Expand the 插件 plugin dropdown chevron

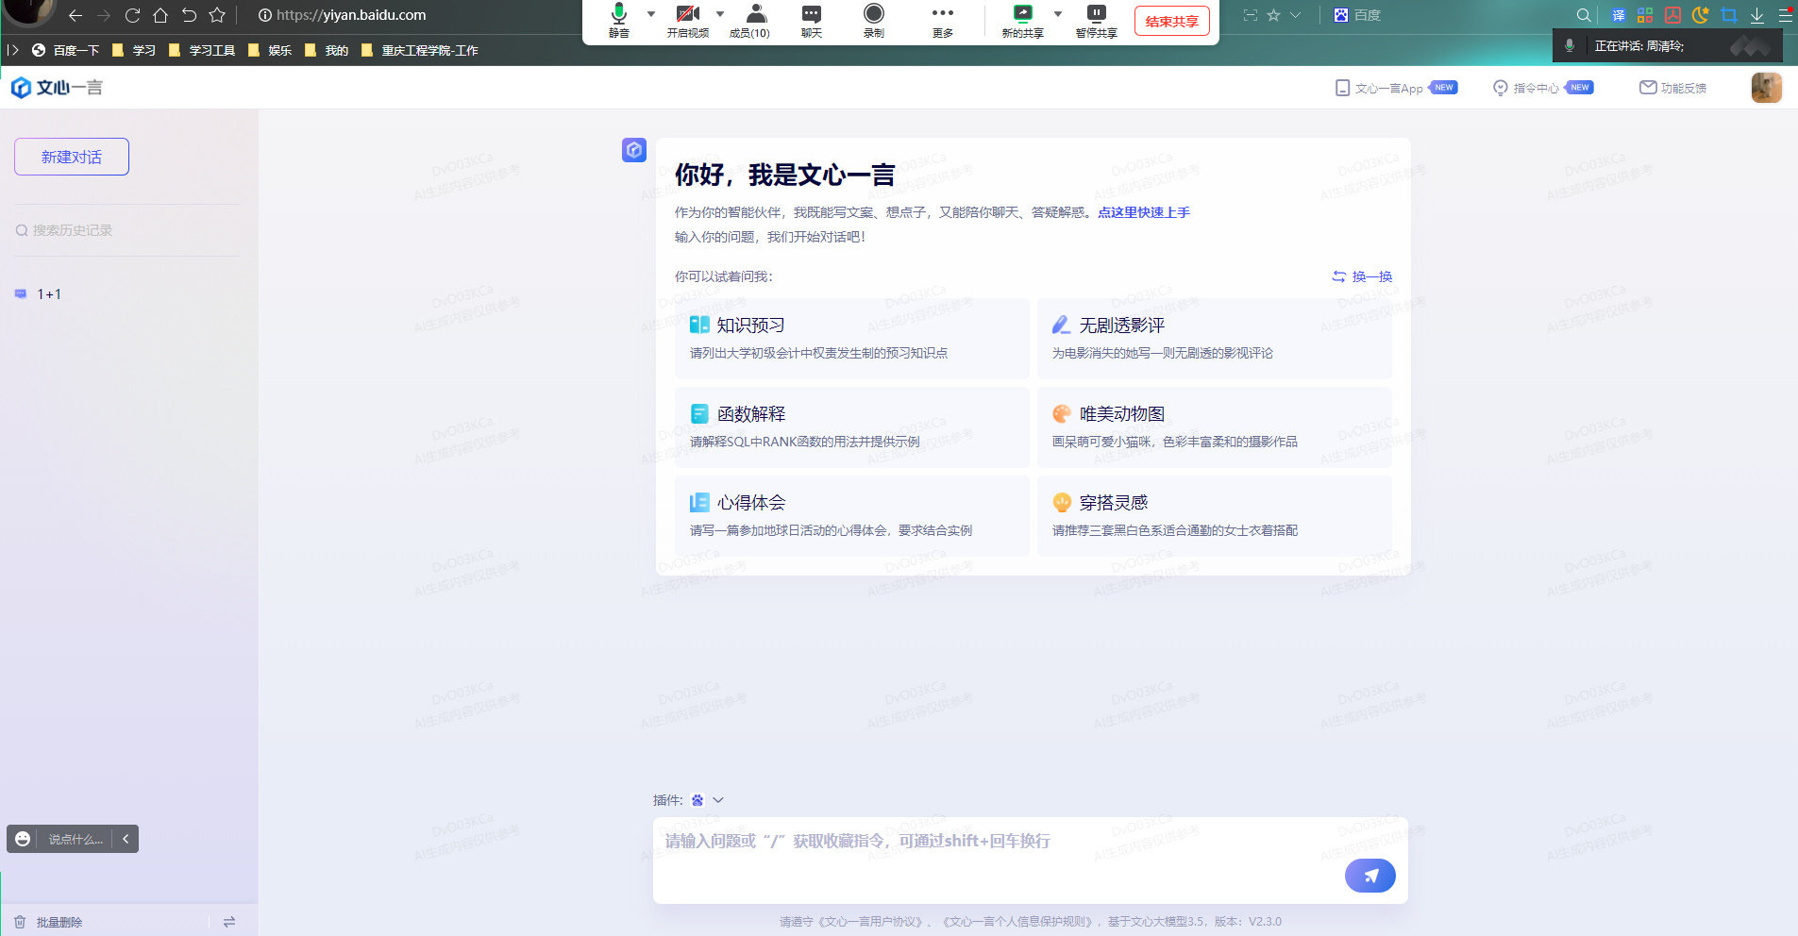tap(718, 800)
